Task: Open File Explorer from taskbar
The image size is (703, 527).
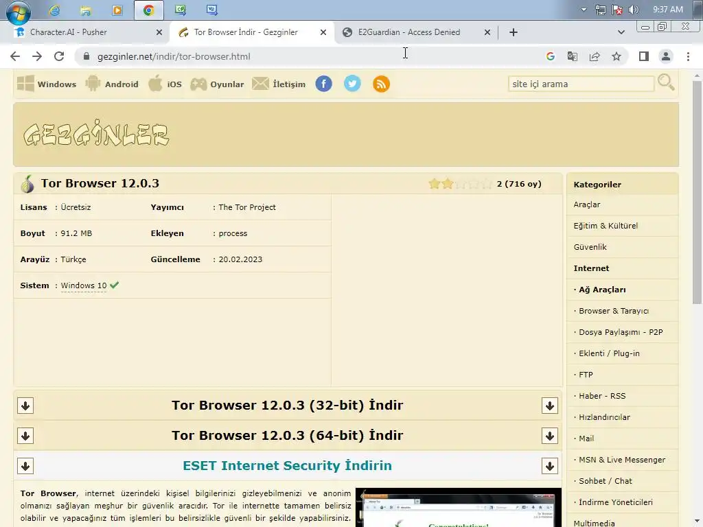Action: (x=86, y=10)
